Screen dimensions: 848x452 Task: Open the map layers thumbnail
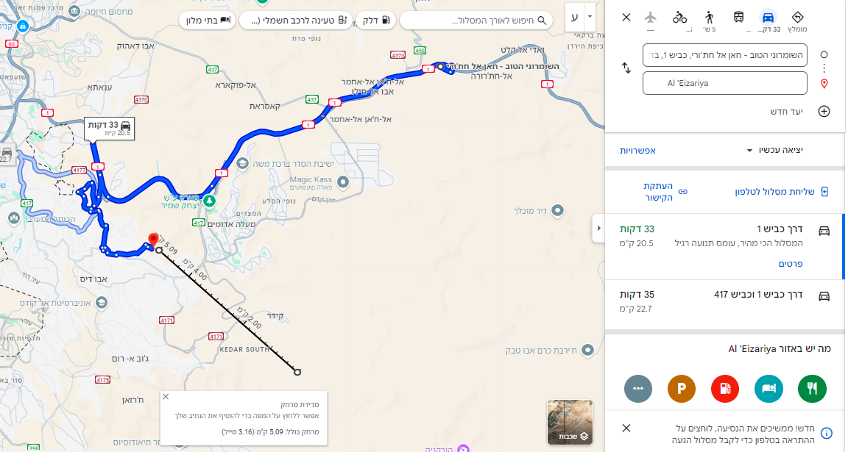click(x=570, y=423)
